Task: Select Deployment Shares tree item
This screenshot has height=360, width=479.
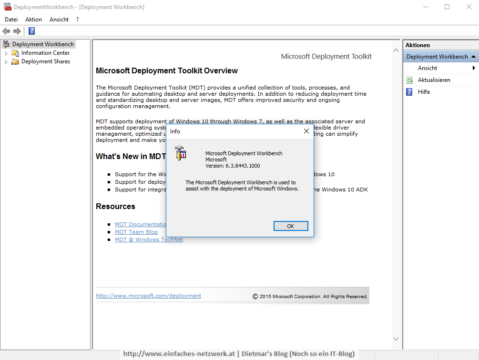Action: [46, 61]
